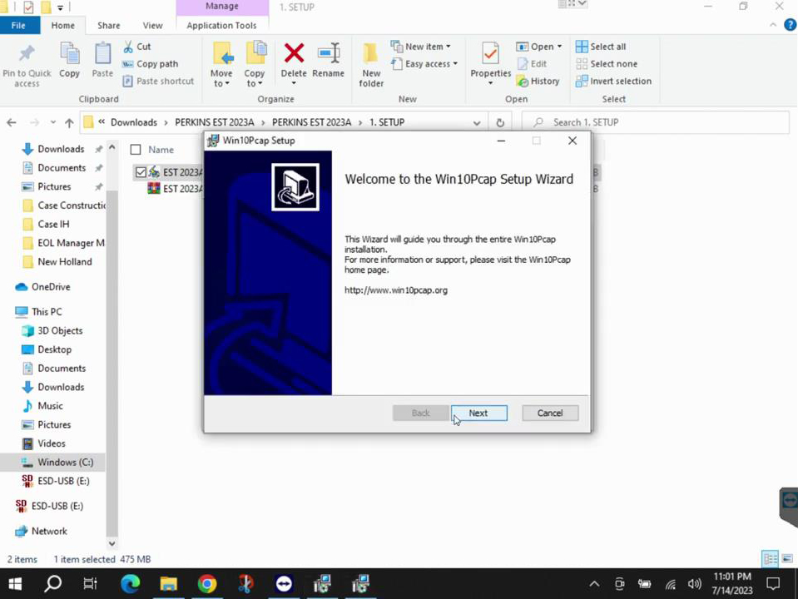Click Downloads in the address breadcrumb
The height and width of the screenshot is (599, 798).
pos(134,122)
